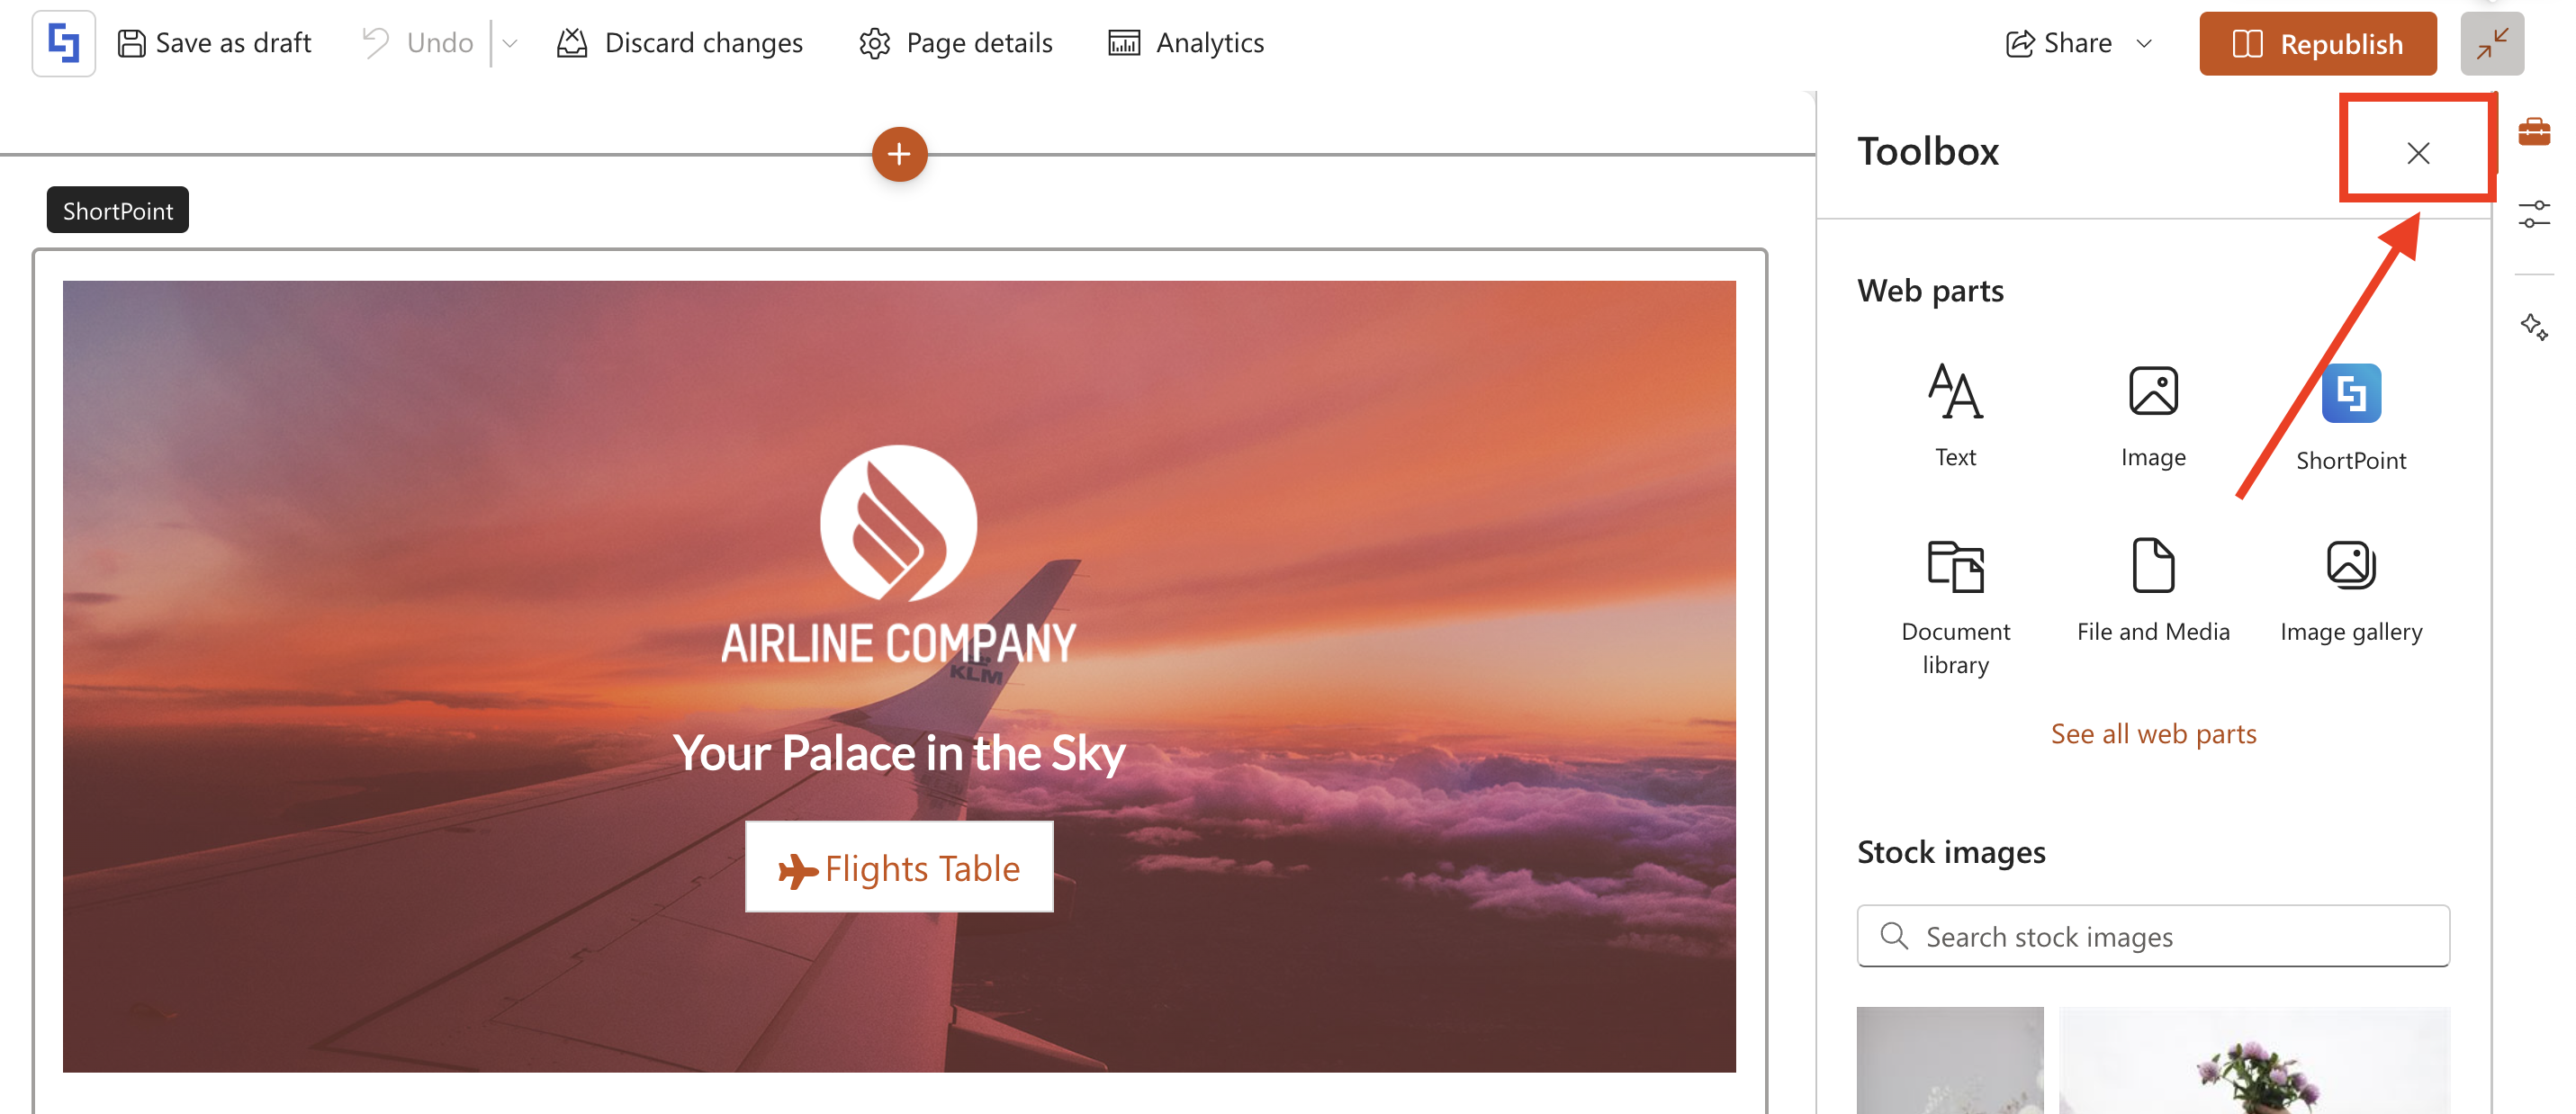
Task: Click the sparkle AI icon in side rail
Action: click(x=2533, y=326)
